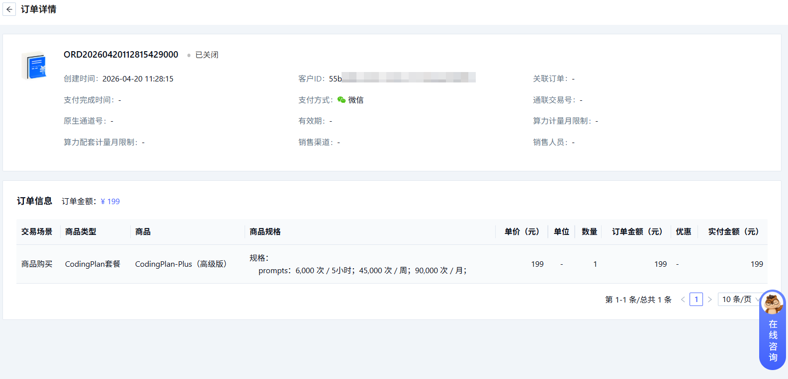This screenshot has height=379, width=788.
Task: Click the order amount ¥ 199
Action: coord(110,201)
